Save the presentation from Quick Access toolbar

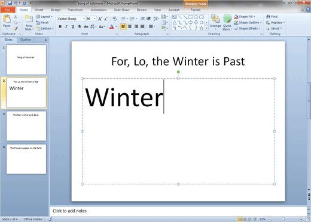pyautogui.click(x=10, y=3)
